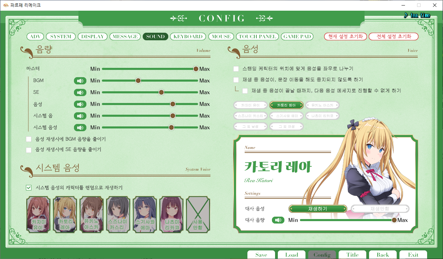443x259 pixels.
Task: Select 나츠미 리카코 system voice portrait
Action: pyautogui.click(x=171, y=214)
